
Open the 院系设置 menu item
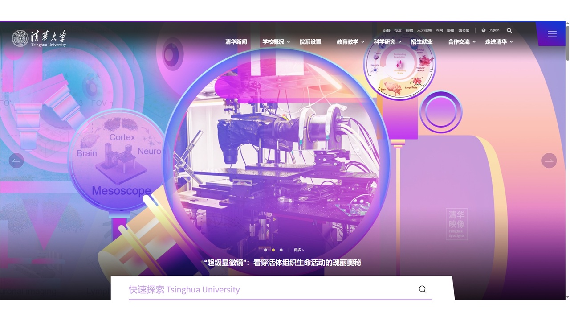pyautogui.click(x=310, y=41)
